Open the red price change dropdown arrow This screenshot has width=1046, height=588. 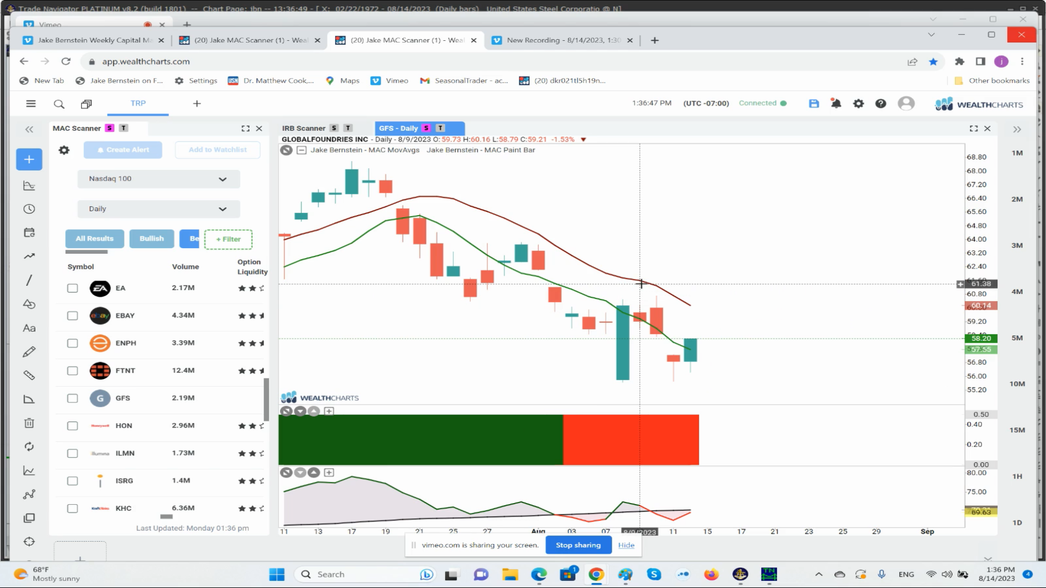[583, 140]
